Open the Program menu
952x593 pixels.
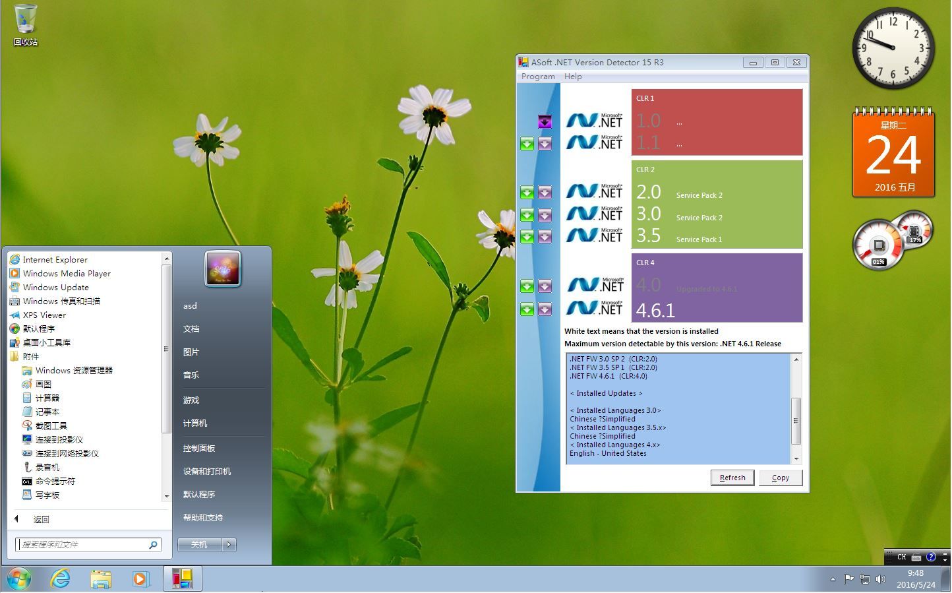[537, 77]
